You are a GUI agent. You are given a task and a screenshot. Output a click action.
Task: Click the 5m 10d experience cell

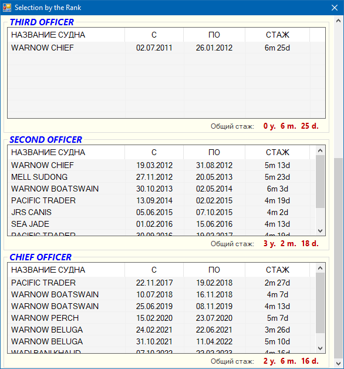[278, 341]
